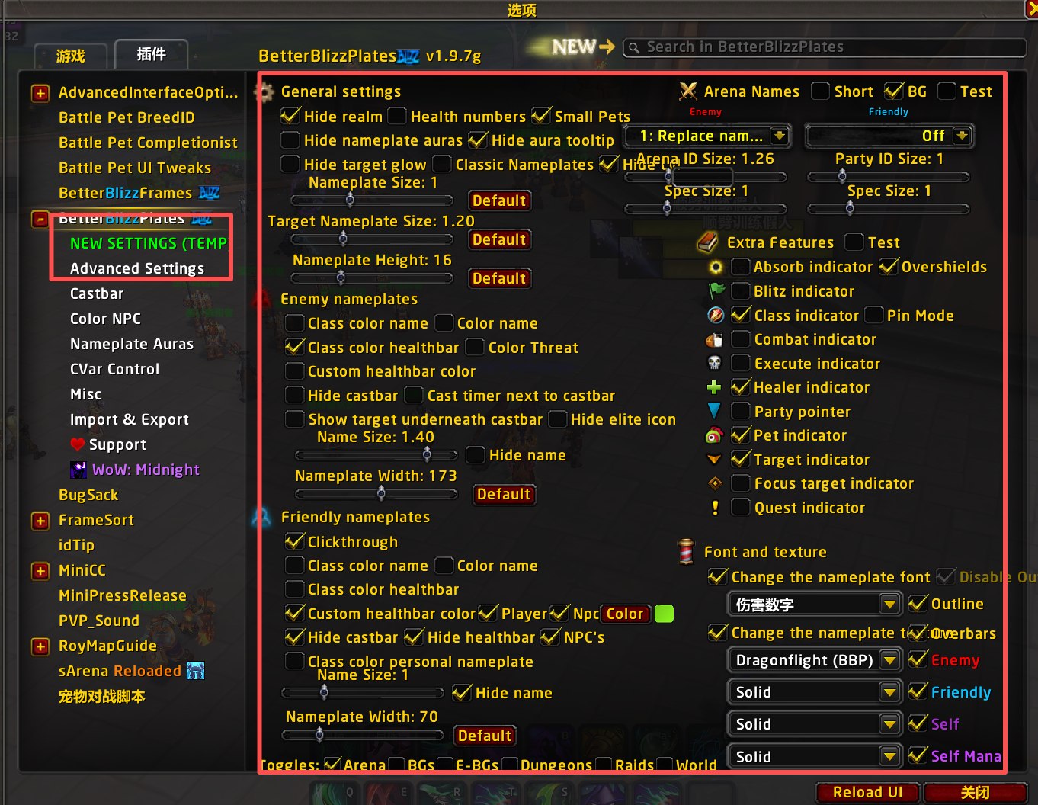Screen dimensions: 1038x805
Task: Click the Target indicator orange arrow icon
Action: (x=714, y=460)
